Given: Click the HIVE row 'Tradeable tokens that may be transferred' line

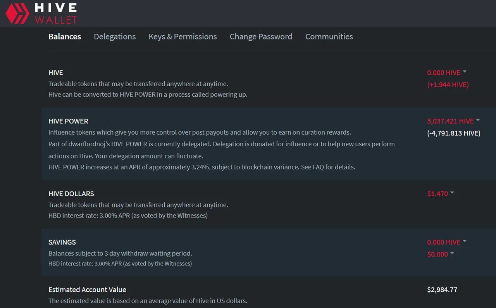Looking at the screenshot, I should [x=138, y=84].
